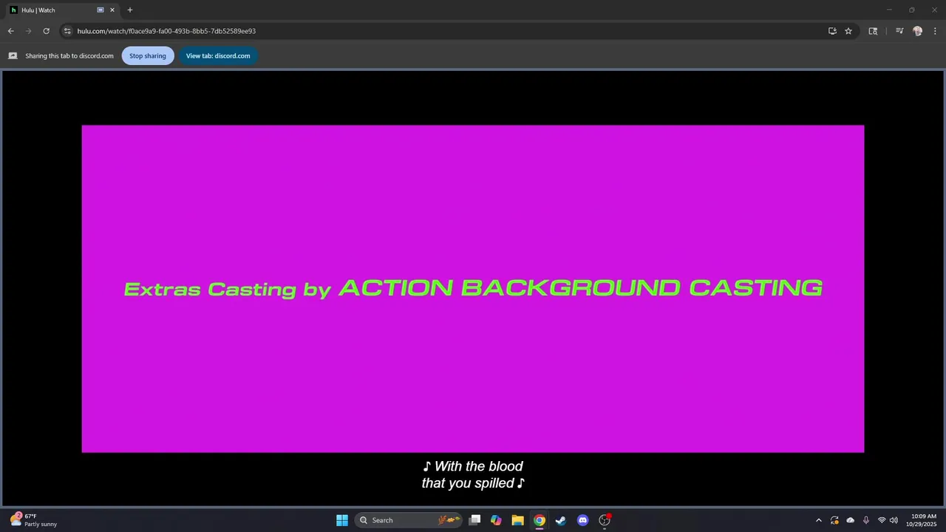The image size is (946, 532).
Task: Open a new browser tab
Action: pyautogui.click(x=130, y=10)
